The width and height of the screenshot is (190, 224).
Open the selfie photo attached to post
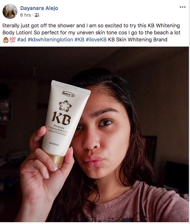[x=94, y=134]
